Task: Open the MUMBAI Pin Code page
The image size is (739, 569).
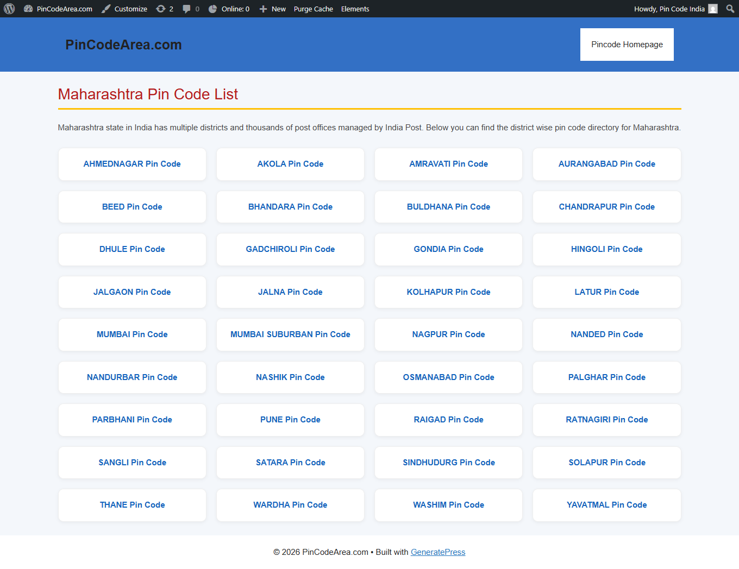Action: (x=132, y=334)
